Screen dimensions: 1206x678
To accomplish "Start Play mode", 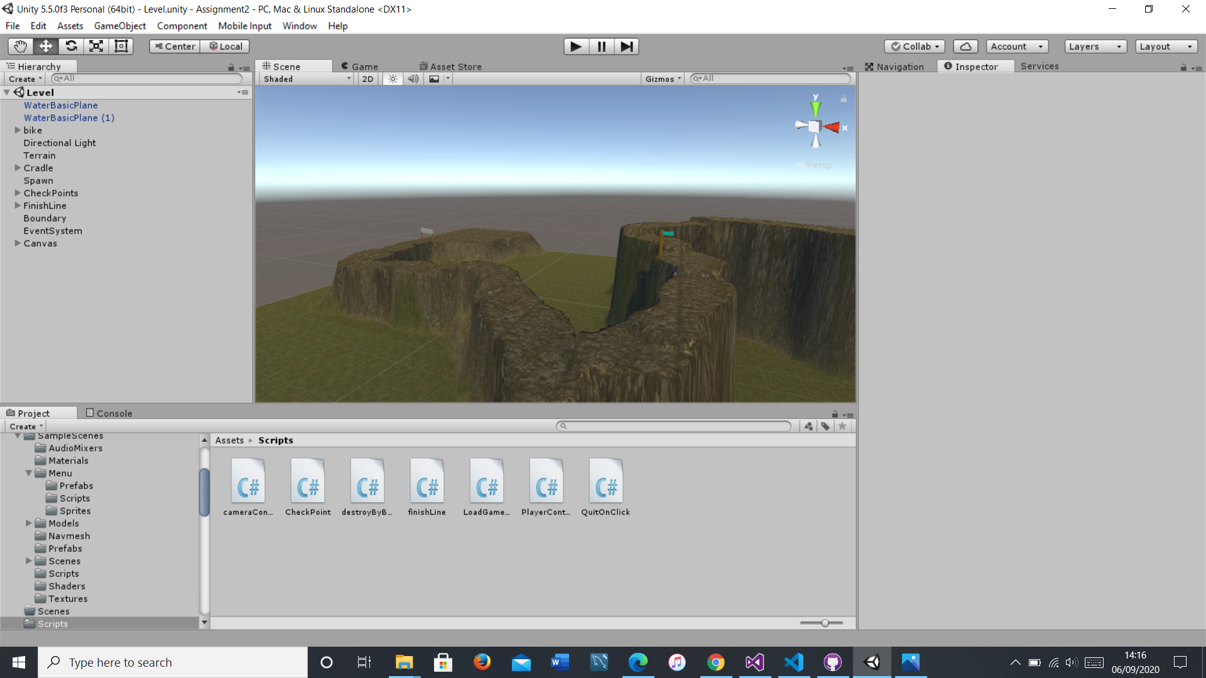I will pyautogui.click(x=575, y=46).
